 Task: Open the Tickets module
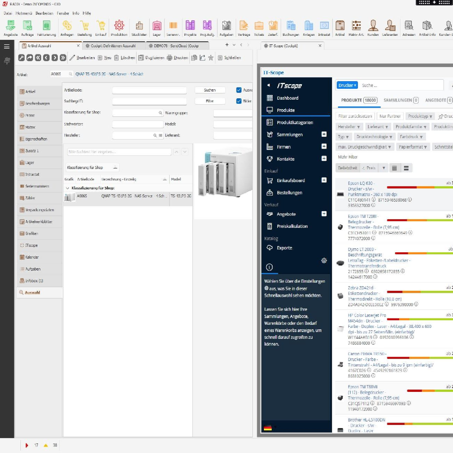point(259,28)
